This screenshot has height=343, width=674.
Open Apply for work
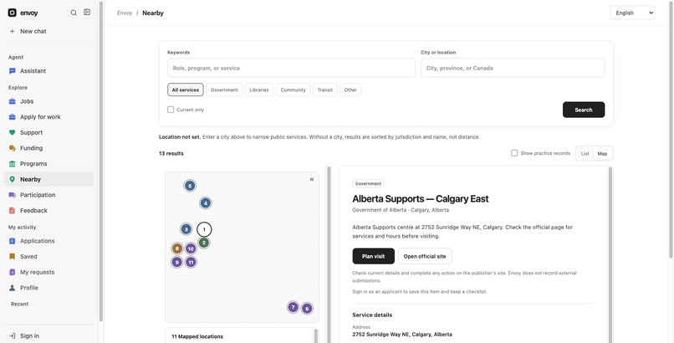coord(49,117)
